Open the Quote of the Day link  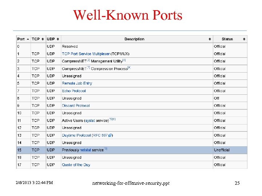[x=76, y=165]
